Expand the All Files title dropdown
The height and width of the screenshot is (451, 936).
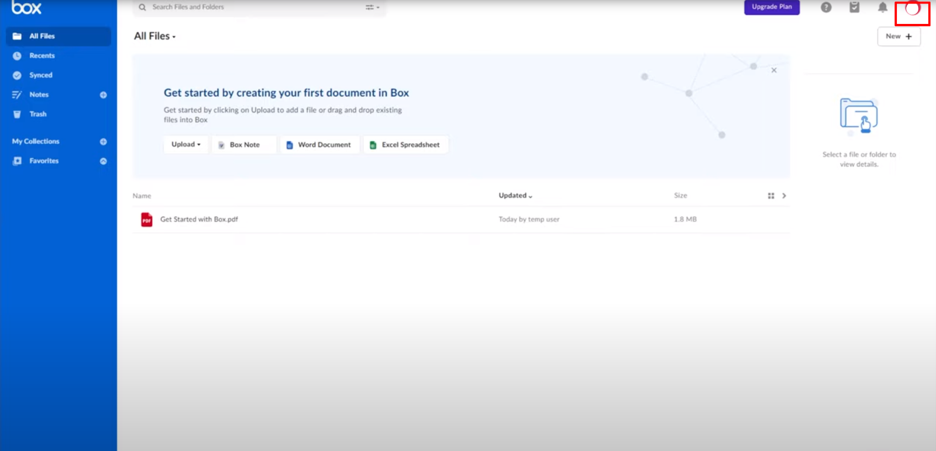tap(155, 36)
